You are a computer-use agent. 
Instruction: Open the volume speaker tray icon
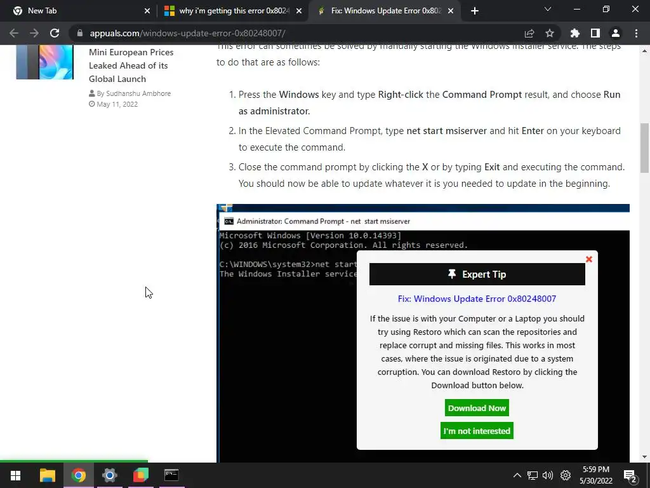click(x=548, y=475)
